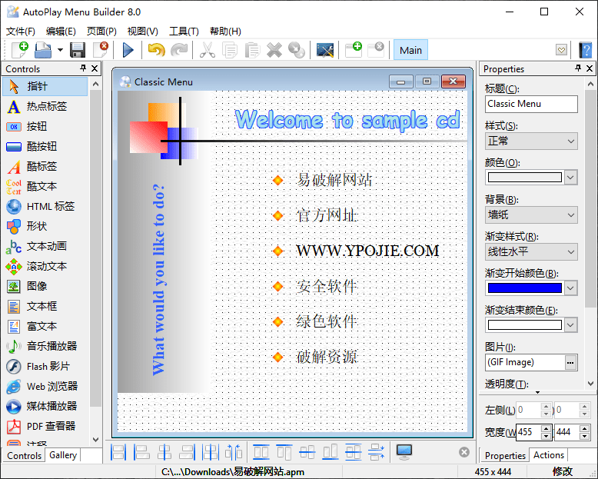Open the 文件(F) menu
This screenshot has height=479, width=598.
coord(21,32)
